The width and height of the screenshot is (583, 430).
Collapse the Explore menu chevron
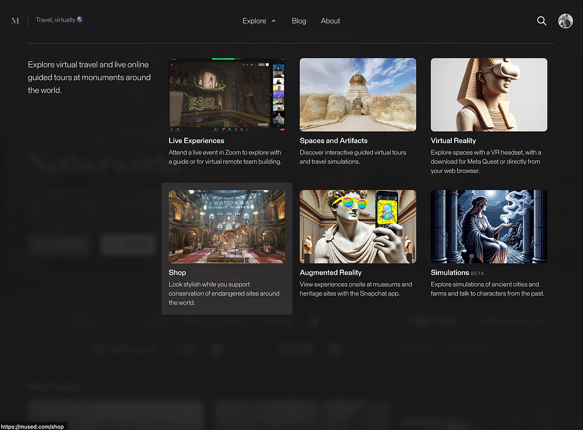click(273, 21)
